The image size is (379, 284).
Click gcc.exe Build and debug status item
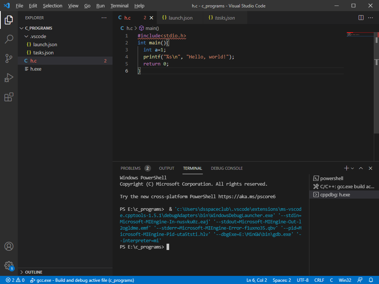[x=82, y=280]
